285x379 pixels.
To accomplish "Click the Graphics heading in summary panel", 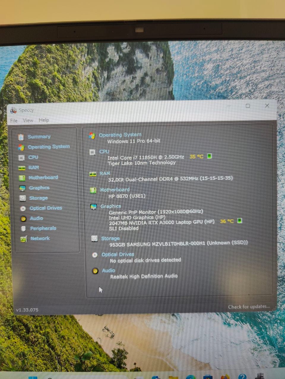I will pyautogui.click(x=110, y=206).
